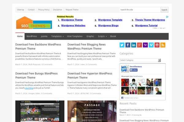
Task: Open the Sitemap link
Action: 21,10
